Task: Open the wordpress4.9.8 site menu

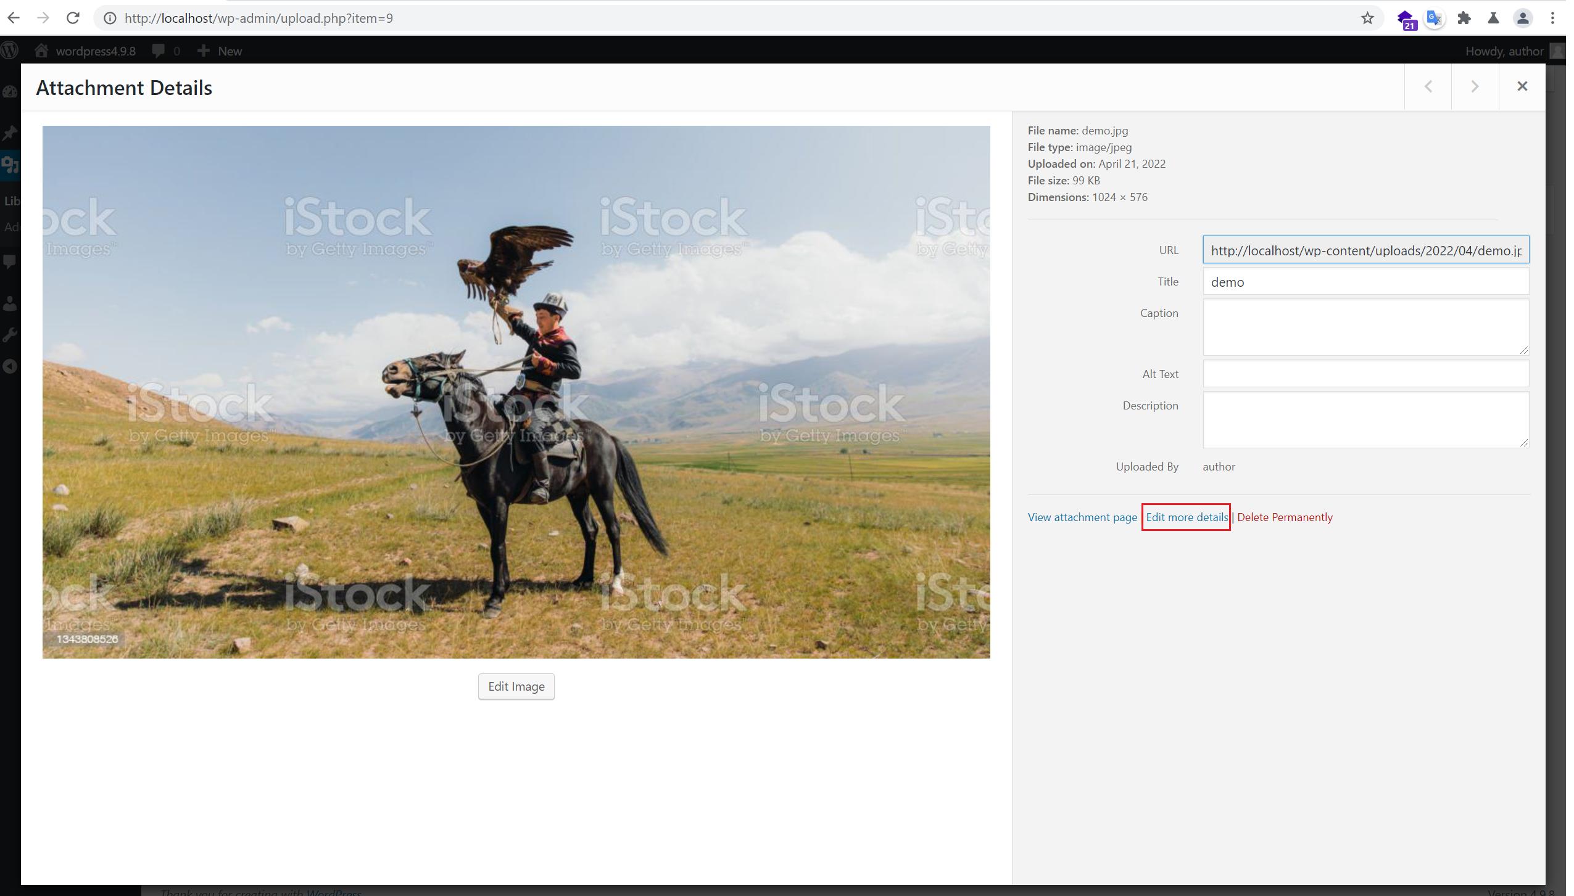Action: pyautogui.click(x=85, y=51)
